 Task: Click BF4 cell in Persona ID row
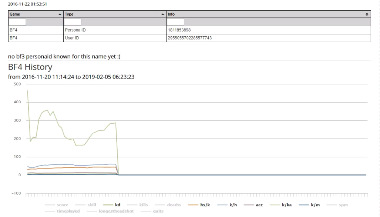tap(36, 30)
